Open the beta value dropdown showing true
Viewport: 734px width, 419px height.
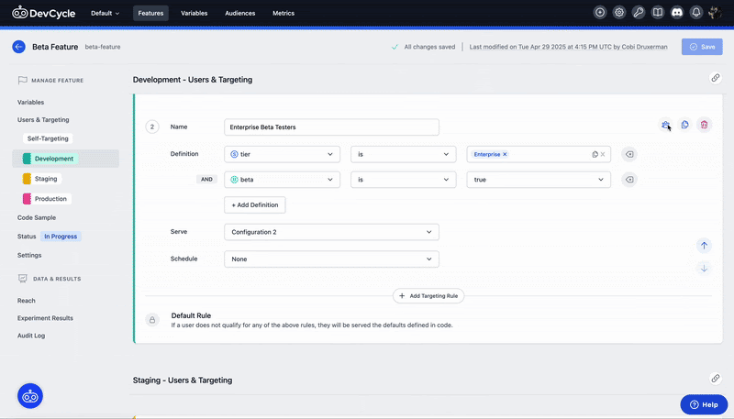click(x=539, y=180)
